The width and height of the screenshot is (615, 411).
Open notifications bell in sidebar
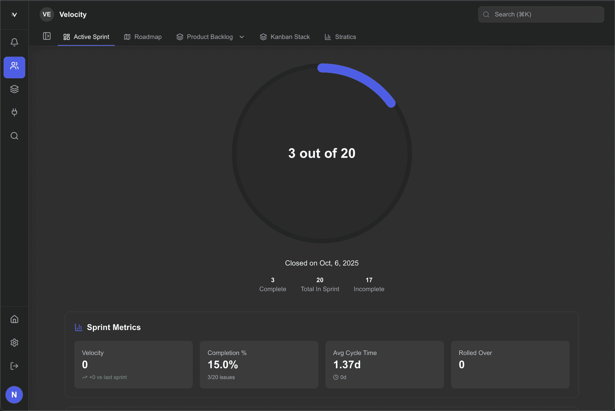pos(14,42)
